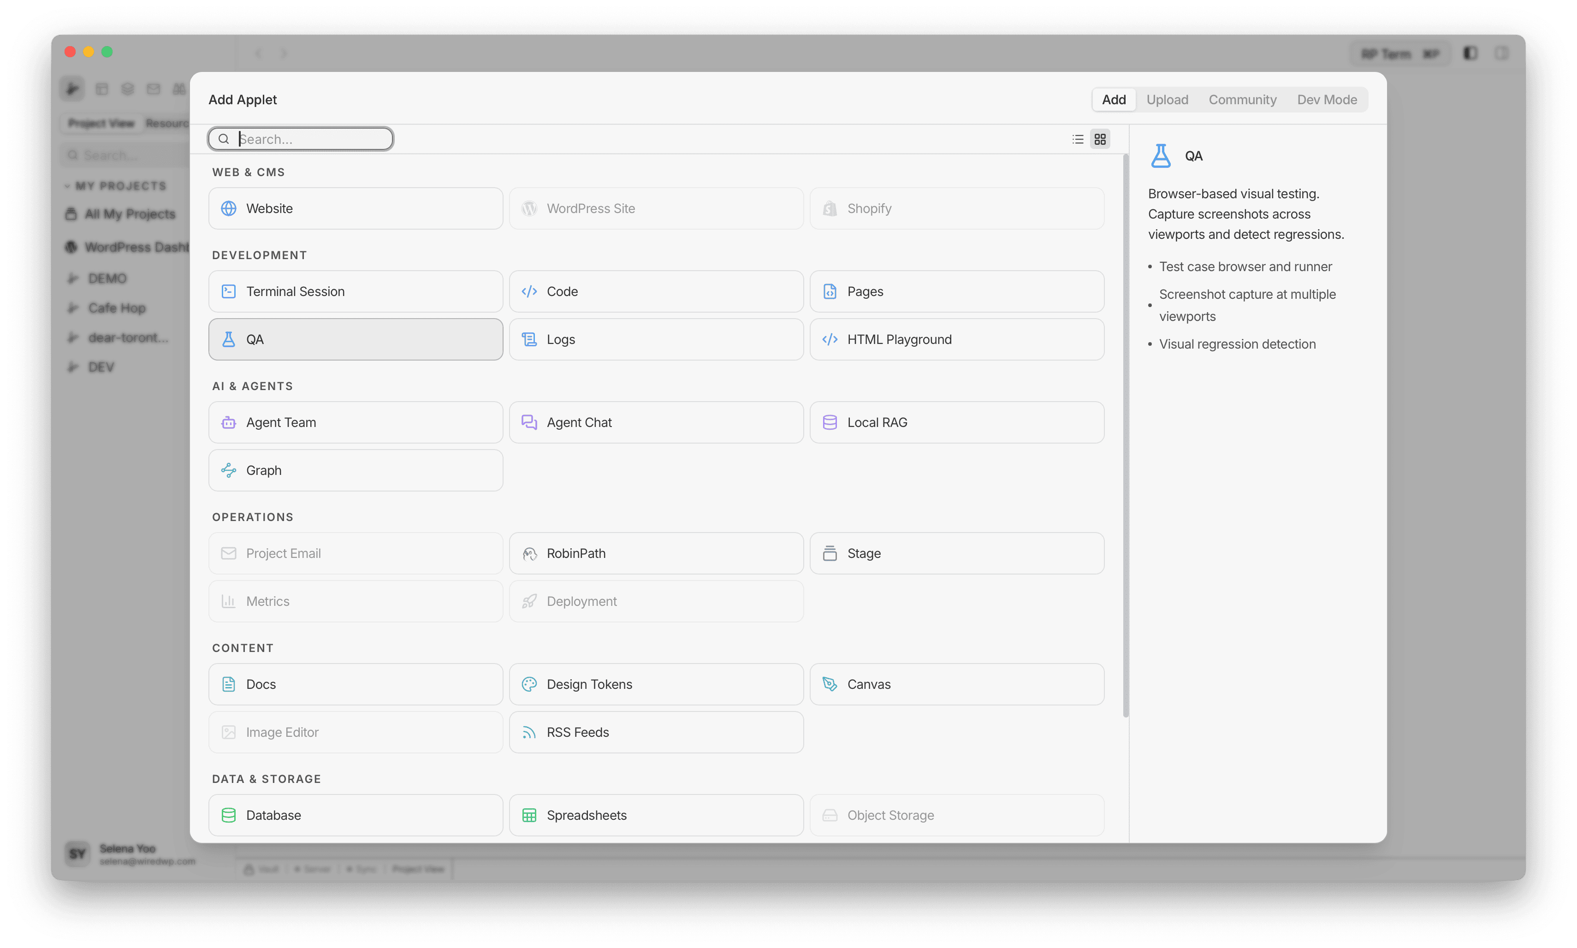
Task: Choose the Agent Chat applet label
Action: pos(579,422)
